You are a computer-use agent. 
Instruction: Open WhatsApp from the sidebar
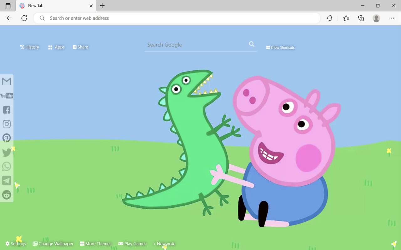pos(7,166)
